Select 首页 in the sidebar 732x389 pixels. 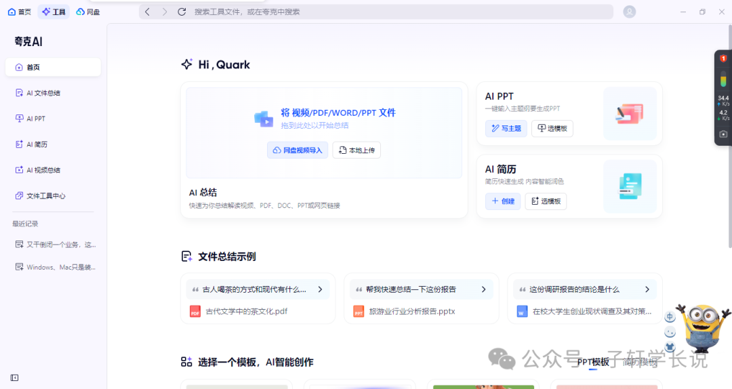[54, 67]
